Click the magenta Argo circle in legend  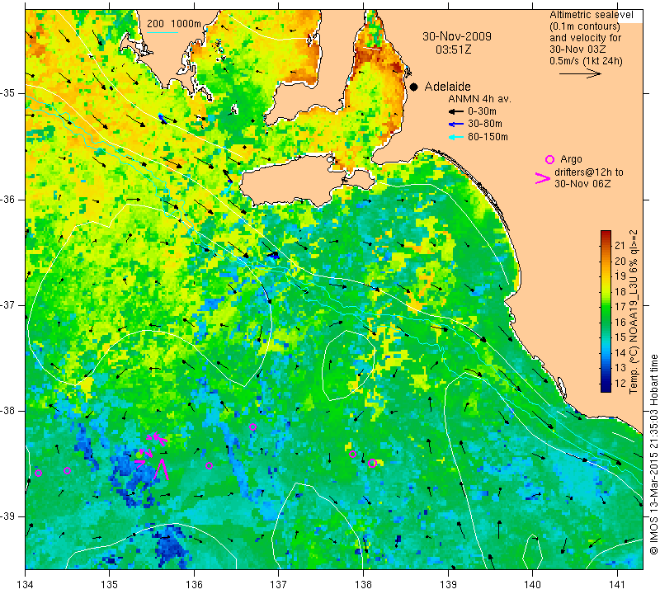click(x=549, y=159)
